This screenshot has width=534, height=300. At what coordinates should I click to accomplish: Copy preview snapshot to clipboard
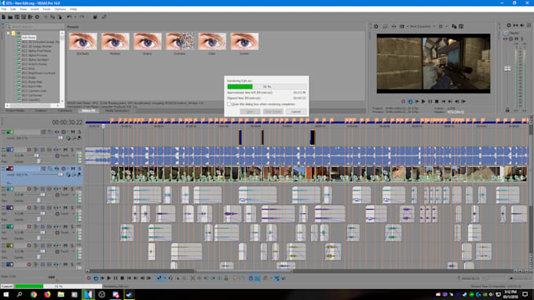[x=454, y=26]
